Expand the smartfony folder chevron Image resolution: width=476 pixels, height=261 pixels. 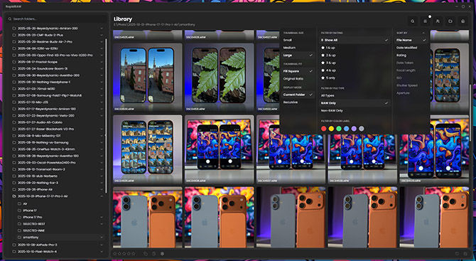coord(102,238)
